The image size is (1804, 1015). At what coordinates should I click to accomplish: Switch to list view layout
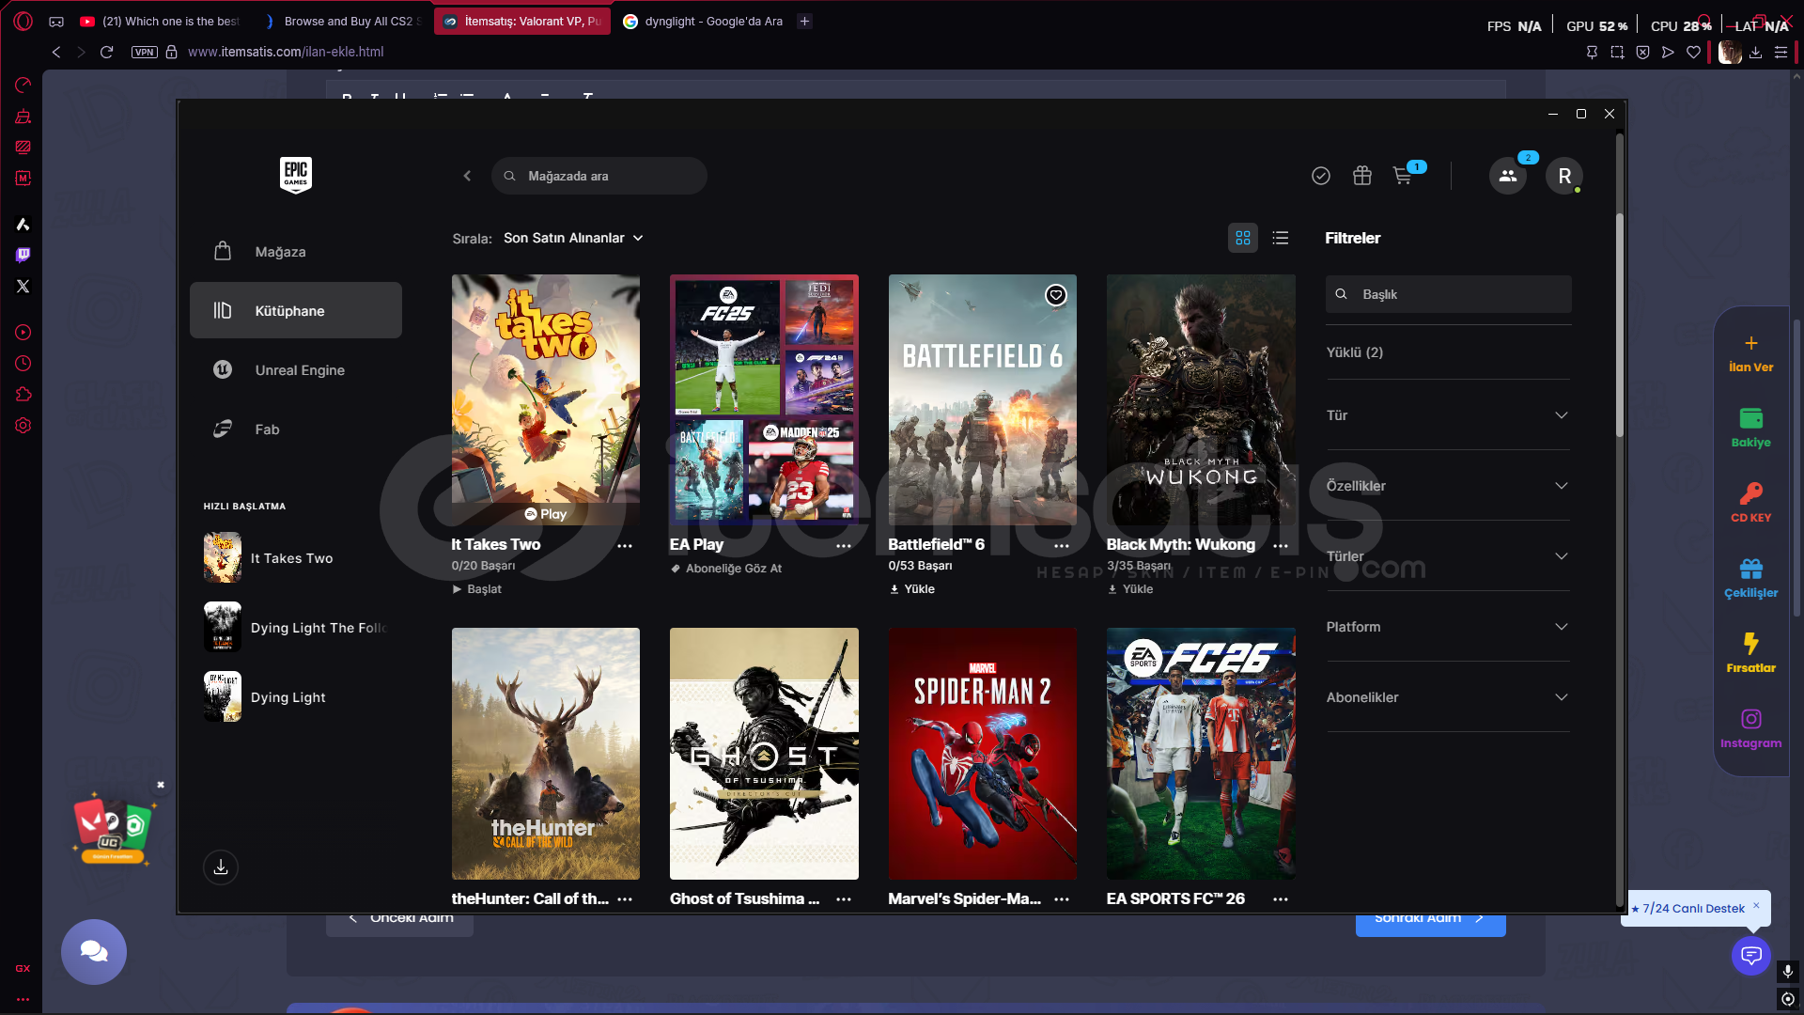(x=1281, y=238)
